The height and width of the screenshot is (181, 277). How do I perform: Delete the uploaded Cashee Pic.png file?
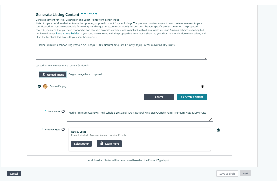(202, 86)
